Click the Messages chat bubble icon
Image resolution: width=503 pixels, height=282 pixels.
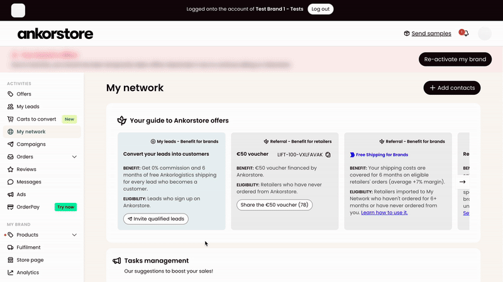pyautogui.click(x=10, y=182)
